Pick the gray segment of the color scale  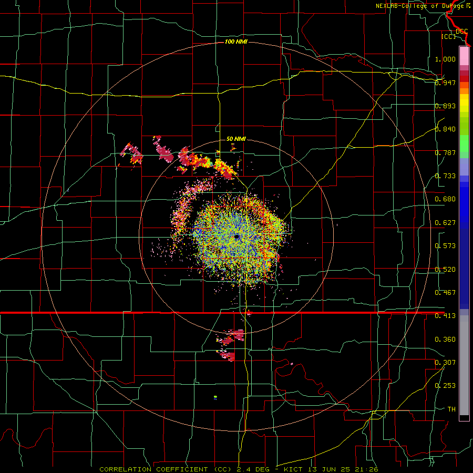coord(464,365)
